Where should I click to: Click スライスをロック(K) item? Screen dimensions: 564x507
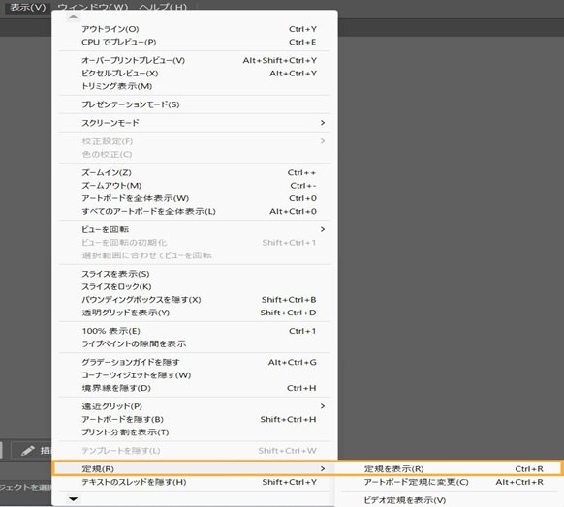[195, 287]
